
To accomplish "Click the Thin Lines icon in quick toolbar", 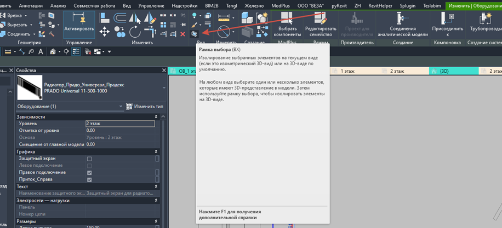I will tap(76, 51).
